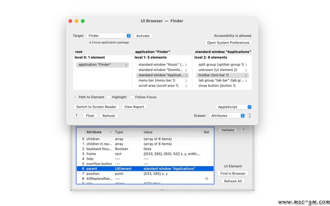
Task: Click the Validate button in drawer
Action: (x=228, y=130)
